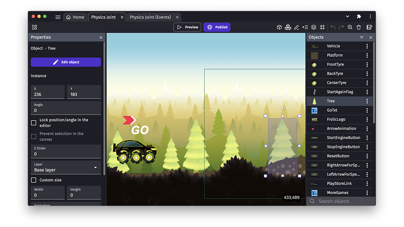This screenshot has width=404, height=227.
Task: Enable Lock position/angle in the editor
Action: pos(33,123)
